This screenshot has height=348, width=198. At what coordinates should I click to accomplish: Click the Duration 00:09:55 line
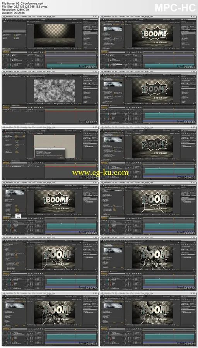tap(13, 13)
